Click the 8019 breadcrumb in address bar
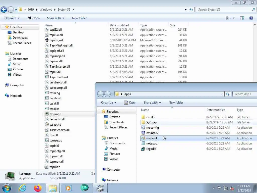The image size is (257, 193). pyautogui.click(x=31, y=10)
